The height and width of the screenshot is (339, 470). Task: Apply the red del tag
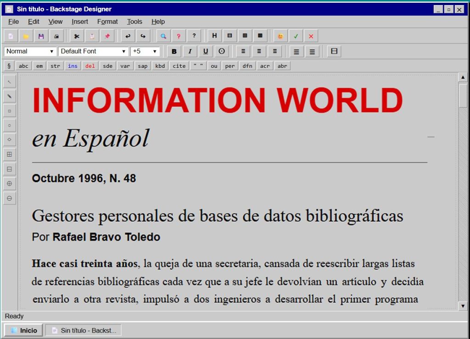90,66
